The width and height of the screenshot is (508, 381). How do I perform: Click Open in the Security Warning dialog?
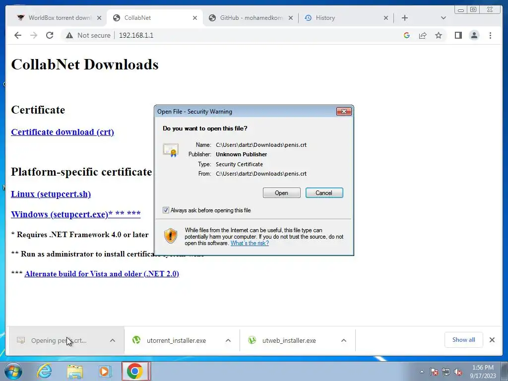[x=282, y=193]
